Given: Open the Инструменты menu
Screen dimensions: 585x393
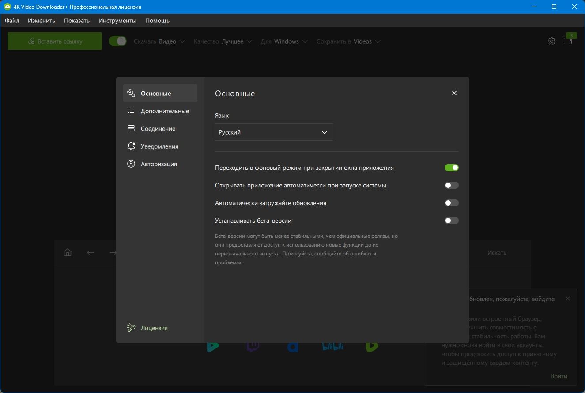Looking at the screenshot, I should point(117,21).
